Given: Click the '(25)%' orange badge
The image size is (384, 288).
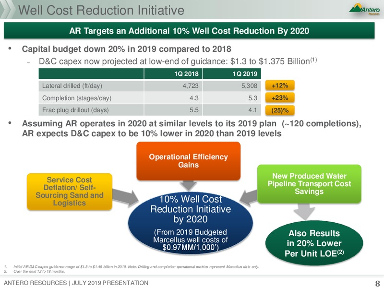Looking at the screenshot, I should point(280,110).
